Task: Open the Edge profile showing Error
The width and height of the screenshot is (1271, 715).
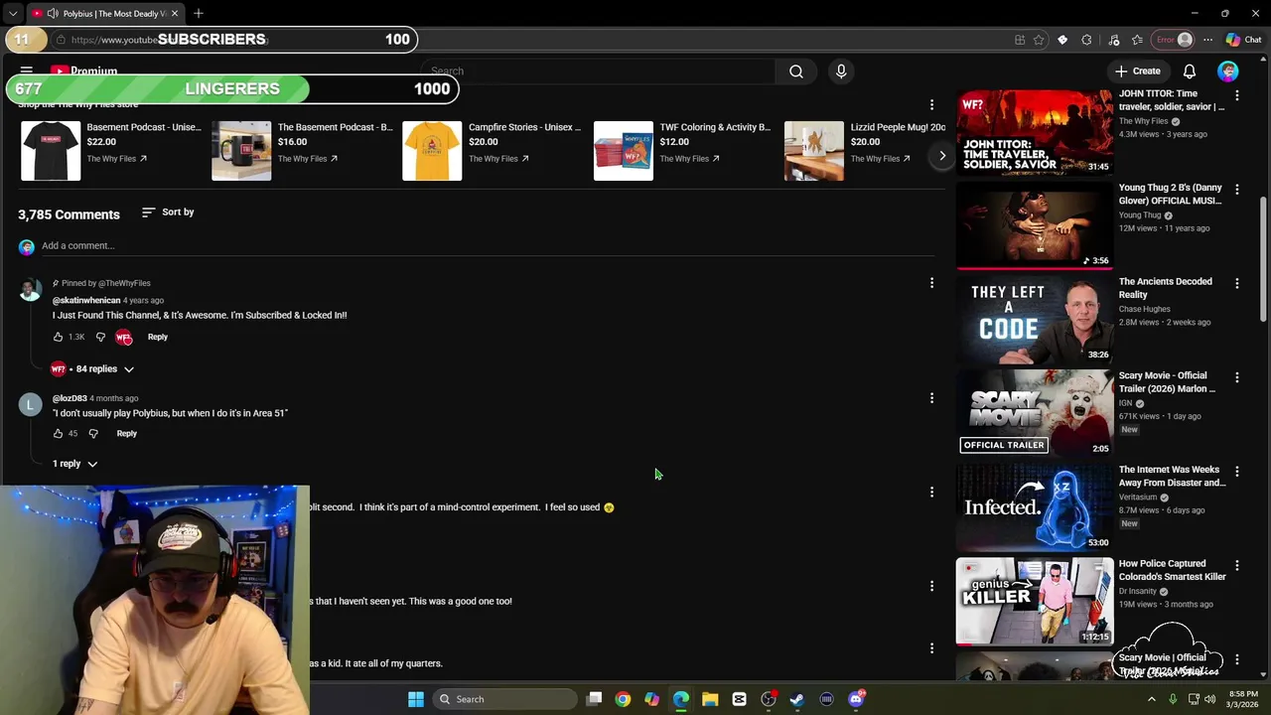Action: click(1174, 40)
